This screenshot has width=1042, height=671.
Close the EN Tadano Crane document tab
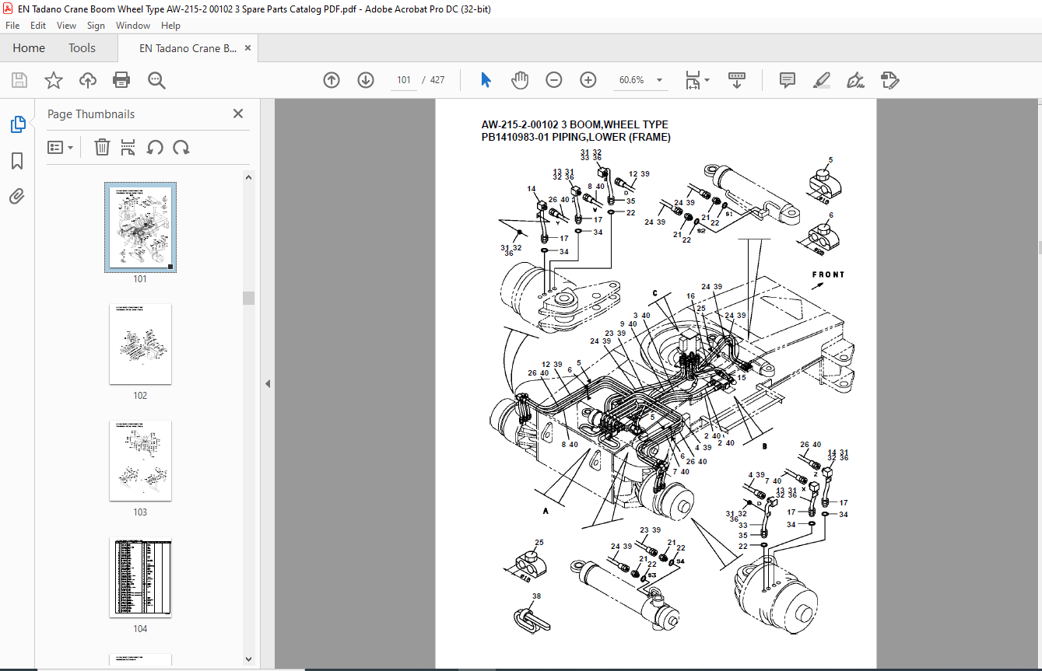tap(248, 48)
